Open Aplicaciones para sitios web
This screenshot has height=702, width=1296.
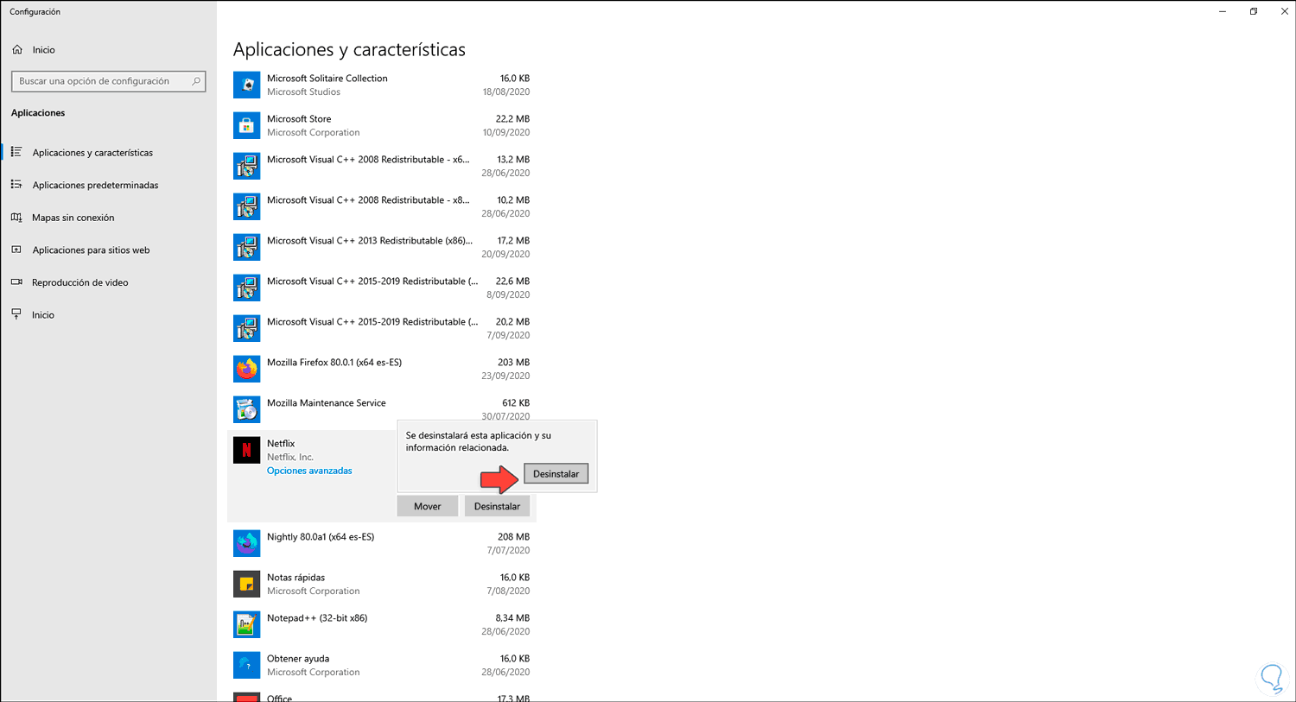tap(91, 250)
